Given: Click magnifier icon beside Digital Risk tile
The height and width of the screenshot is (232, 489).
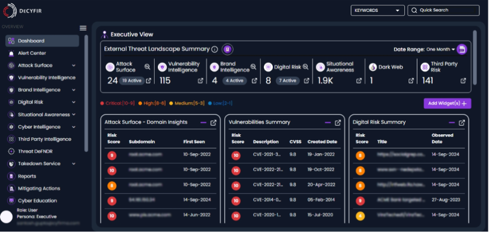Looking at the screenshot, I should [x=306, y=66].
